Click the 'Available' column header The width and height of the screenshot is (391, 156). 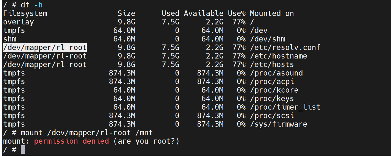point(204,13)
